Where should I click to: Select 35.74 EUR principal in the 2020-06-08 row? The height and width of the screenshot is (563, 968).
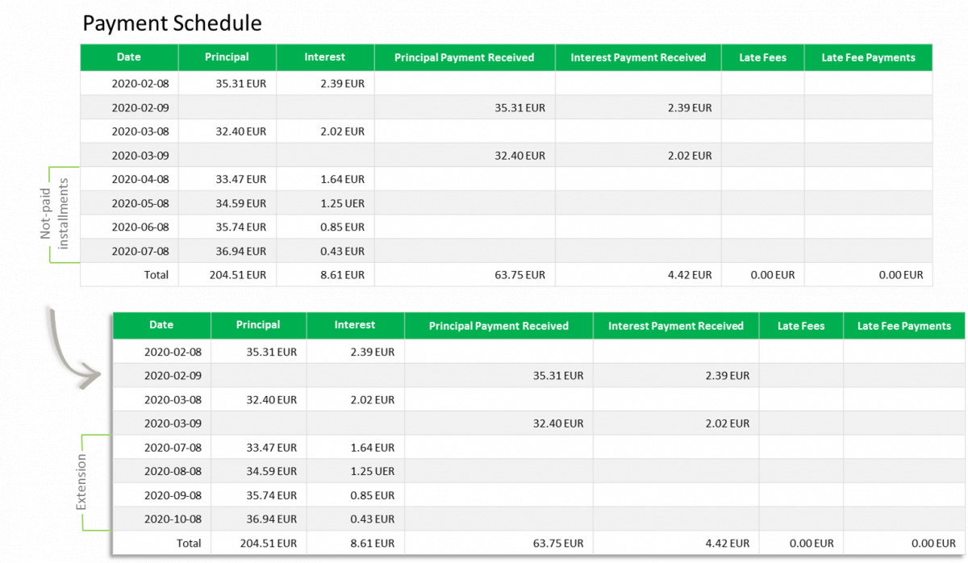(x=240, y=227)
